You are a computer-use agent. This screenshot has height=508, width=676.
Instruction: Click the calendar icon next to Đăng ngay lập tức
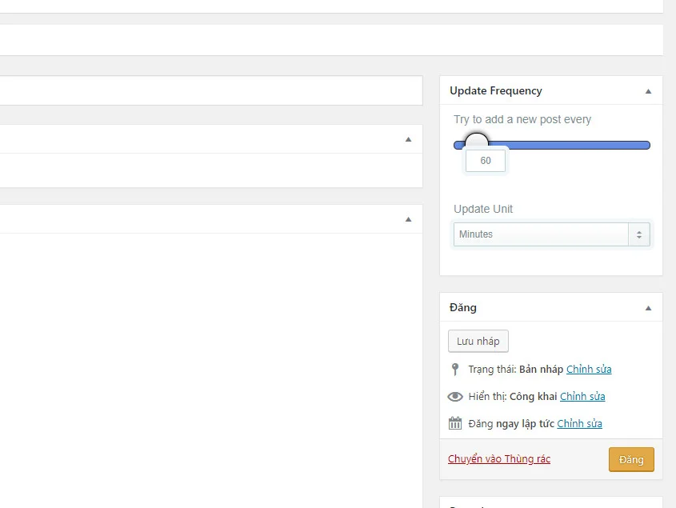[455, 423]
